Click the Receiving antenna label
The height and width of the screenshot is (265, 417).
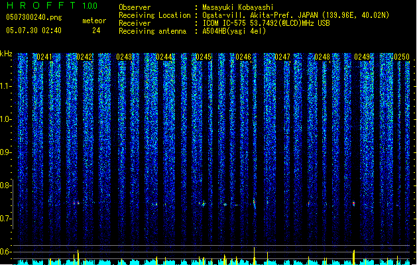152,31
